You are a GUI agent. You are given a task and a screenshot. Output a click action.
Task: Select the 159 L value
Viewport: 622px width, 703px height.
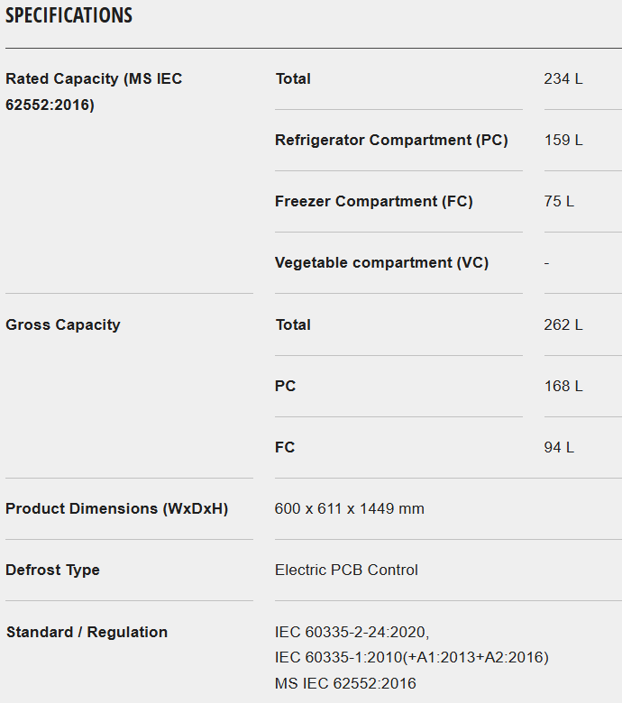tap(563, 141)
